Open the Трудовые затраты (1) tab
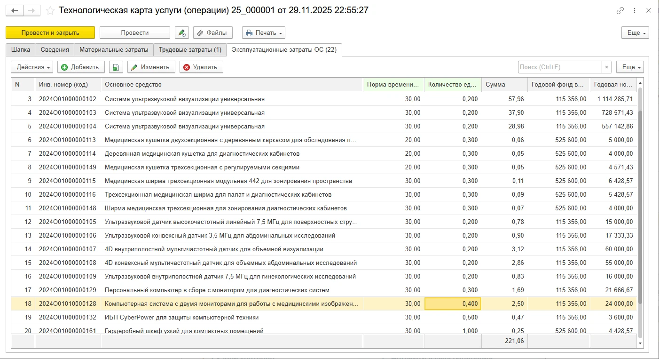The width and height of the screenshot is (659, 359). pyautogui.click(x=190, y=49)
